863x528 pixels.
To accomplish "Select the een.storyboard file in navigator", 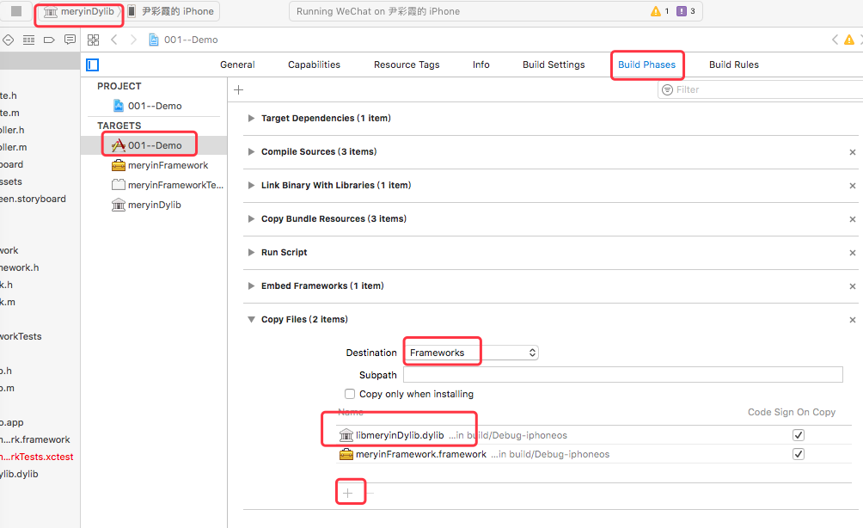I will 33,199.
